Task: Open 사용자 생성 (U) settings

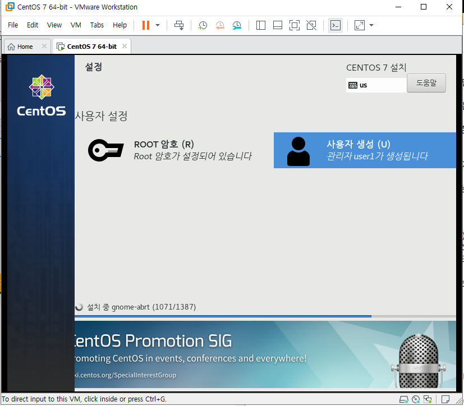Action: [x=365, y=150]
